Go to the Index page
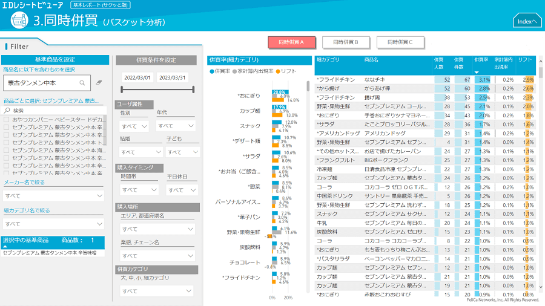 527,21
